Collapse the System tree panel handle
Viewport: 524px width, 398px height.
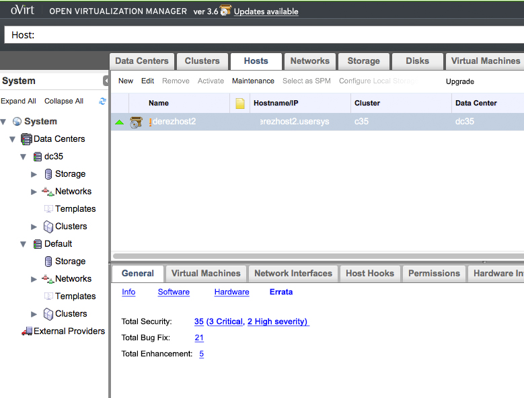point(106,81)
